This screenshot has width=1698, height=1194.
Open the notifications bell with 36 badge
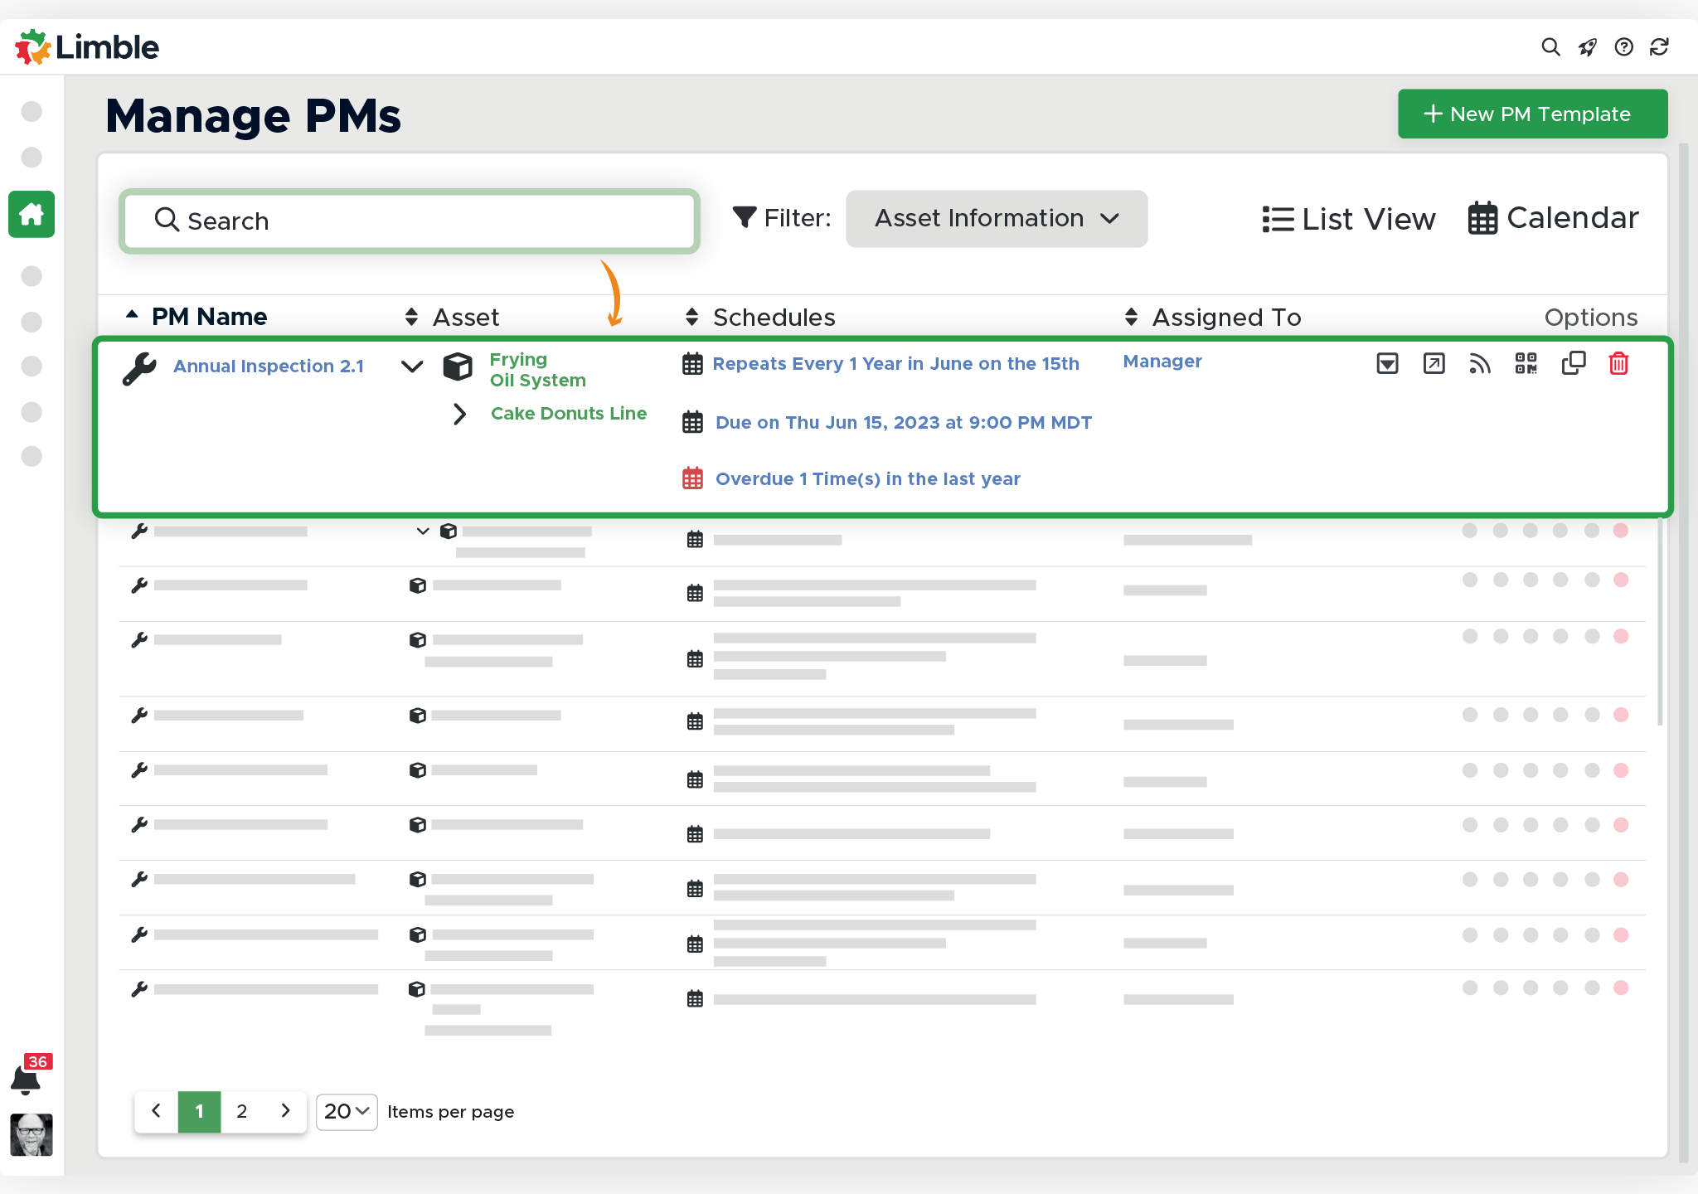[26, 1079]
